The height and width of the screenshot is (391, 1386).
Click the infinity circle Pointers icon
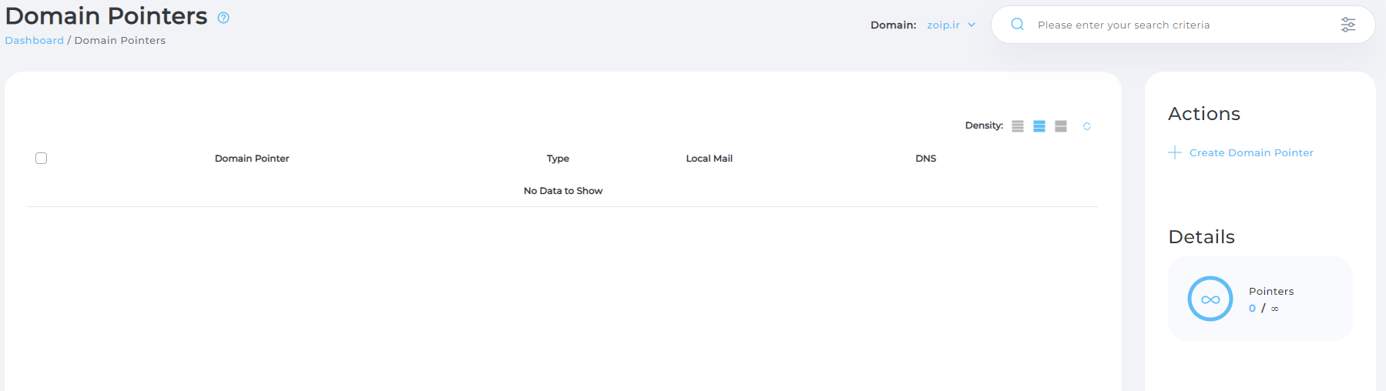[x=1210, y=299]
